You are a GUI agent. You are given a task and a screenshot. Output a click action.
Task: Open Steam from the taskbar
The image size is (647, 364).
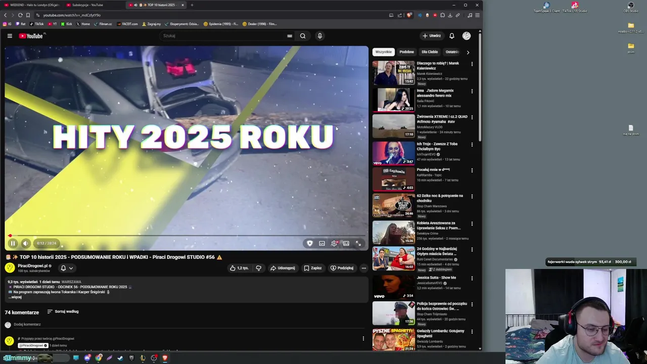pyautogui.click(x=120, y=358)
